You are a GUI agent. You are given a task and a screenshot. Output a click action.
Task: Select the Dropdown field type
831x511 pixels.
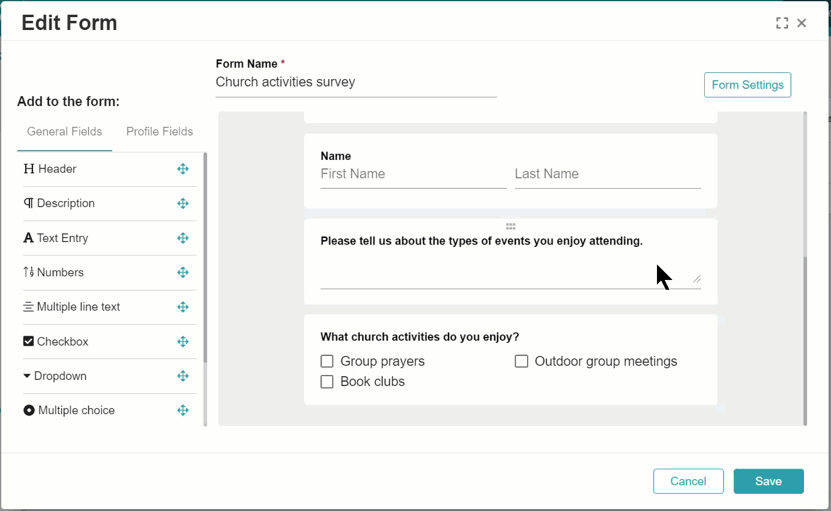click(x=60, y=376)
